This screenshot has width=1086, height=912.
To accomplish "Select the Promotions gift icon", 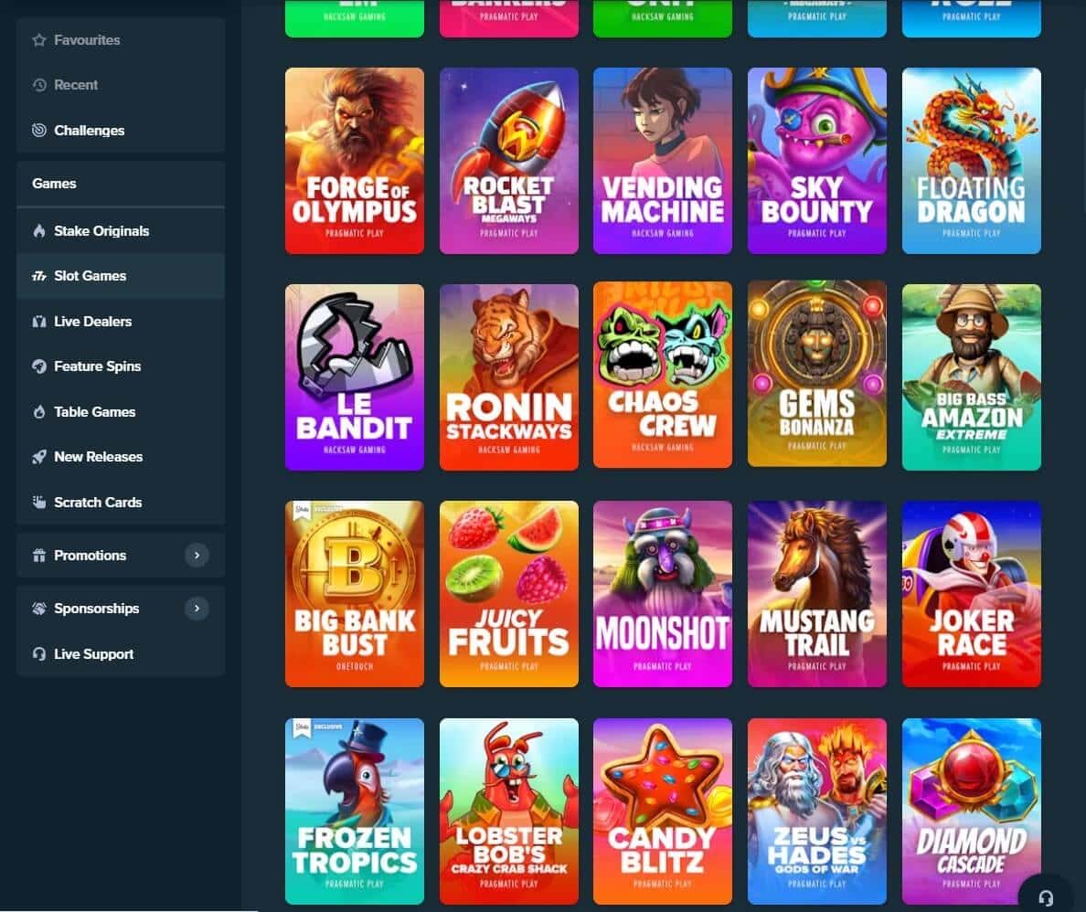I will pyautogui.click(x=38, y=555).
